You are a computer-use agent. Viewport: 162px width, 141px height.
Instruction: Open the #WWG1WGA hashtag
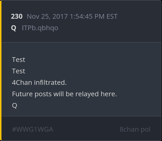pos(32,129)
